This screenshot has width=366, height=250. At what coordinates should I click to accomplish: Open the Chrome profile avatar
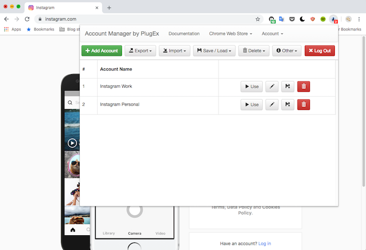(x=349, y=19)
